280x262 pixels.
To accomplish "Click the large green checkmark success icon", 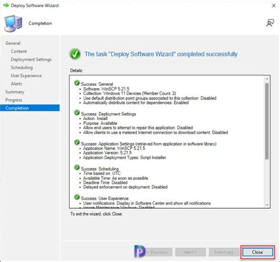I will tap(75, 54).
